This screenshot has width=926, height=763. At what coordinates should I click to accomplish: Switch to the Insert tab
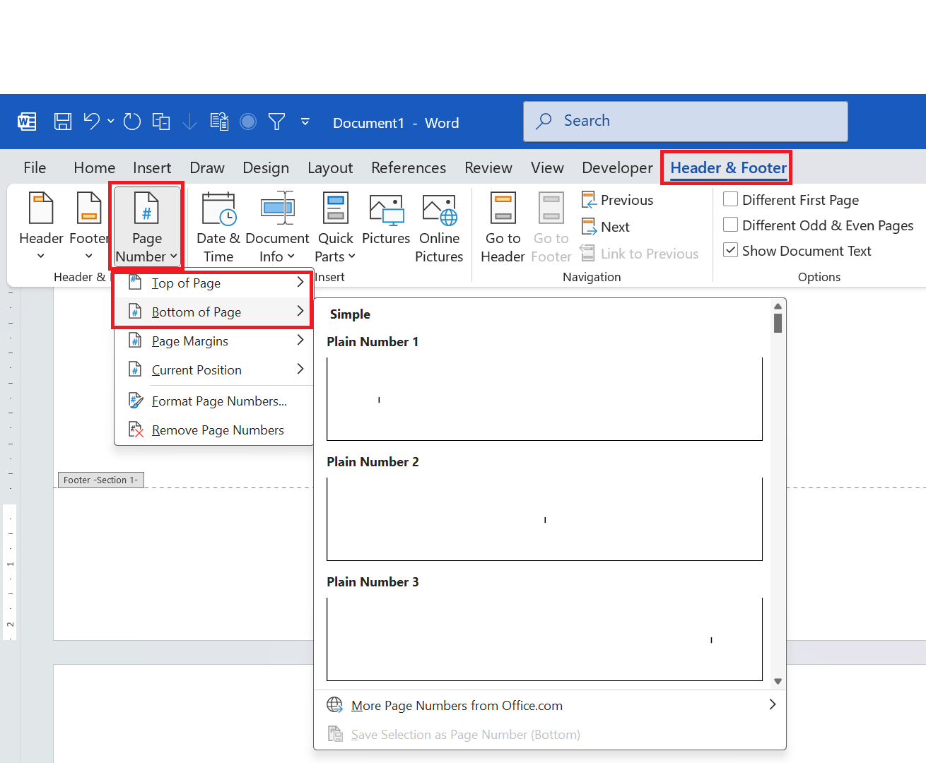(152, 167)
